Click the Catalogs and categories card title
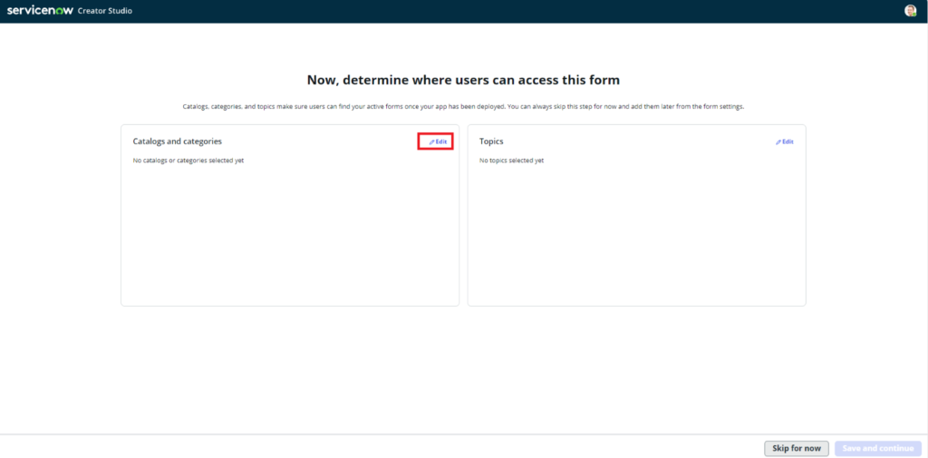This screenshot has height=458, width=928. coord(177,141)
